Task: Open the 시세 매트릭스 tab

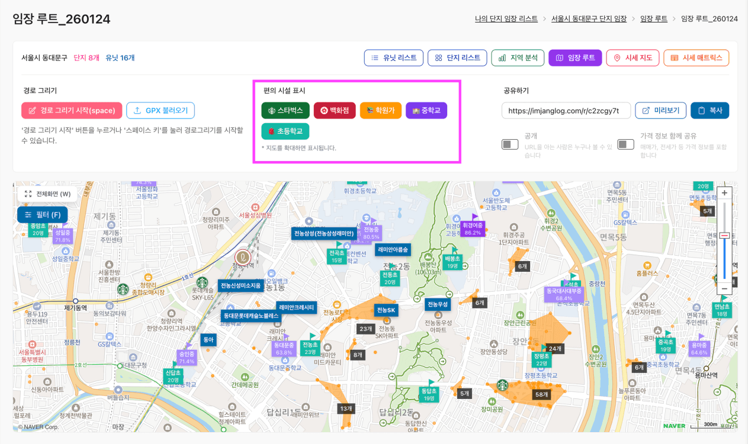Action: [696, 58]
